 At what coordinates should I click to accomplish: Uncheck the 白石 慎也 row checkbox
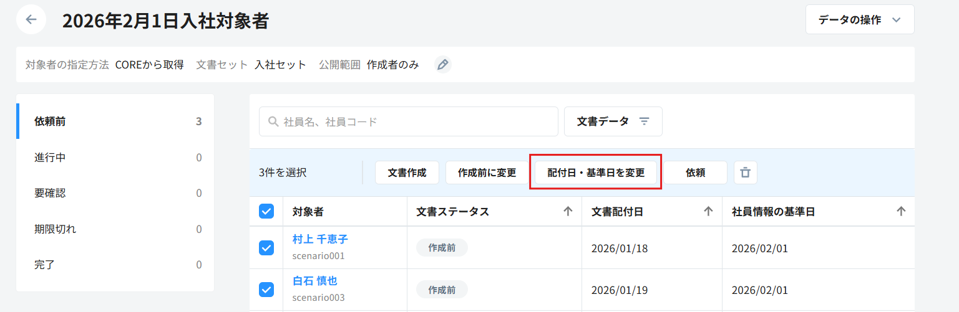click(x=266, y=290)
